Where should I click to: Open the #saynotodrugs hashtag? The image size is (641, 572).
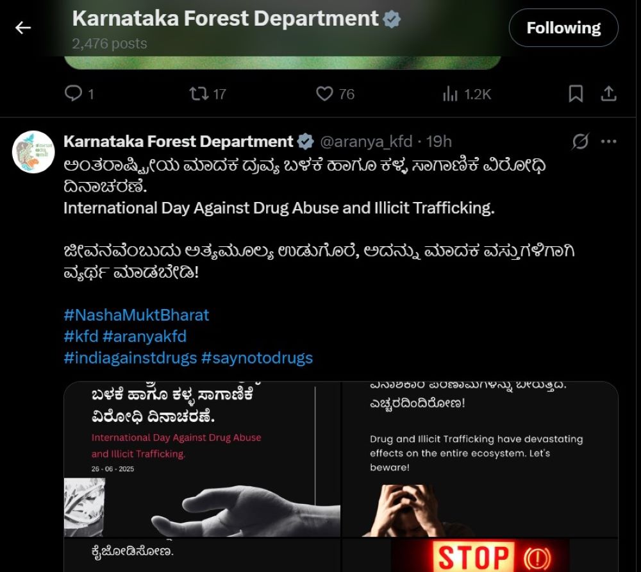pos(257,358)
